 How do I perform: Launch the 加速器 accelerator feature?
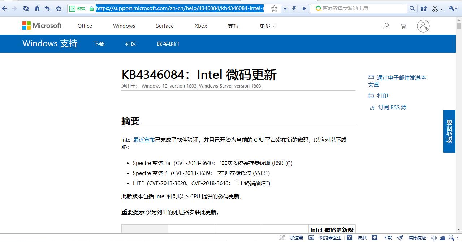pos(296,238)
